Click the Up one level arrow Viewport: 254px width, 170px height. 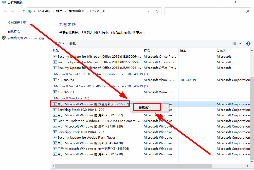pos(24,11)
